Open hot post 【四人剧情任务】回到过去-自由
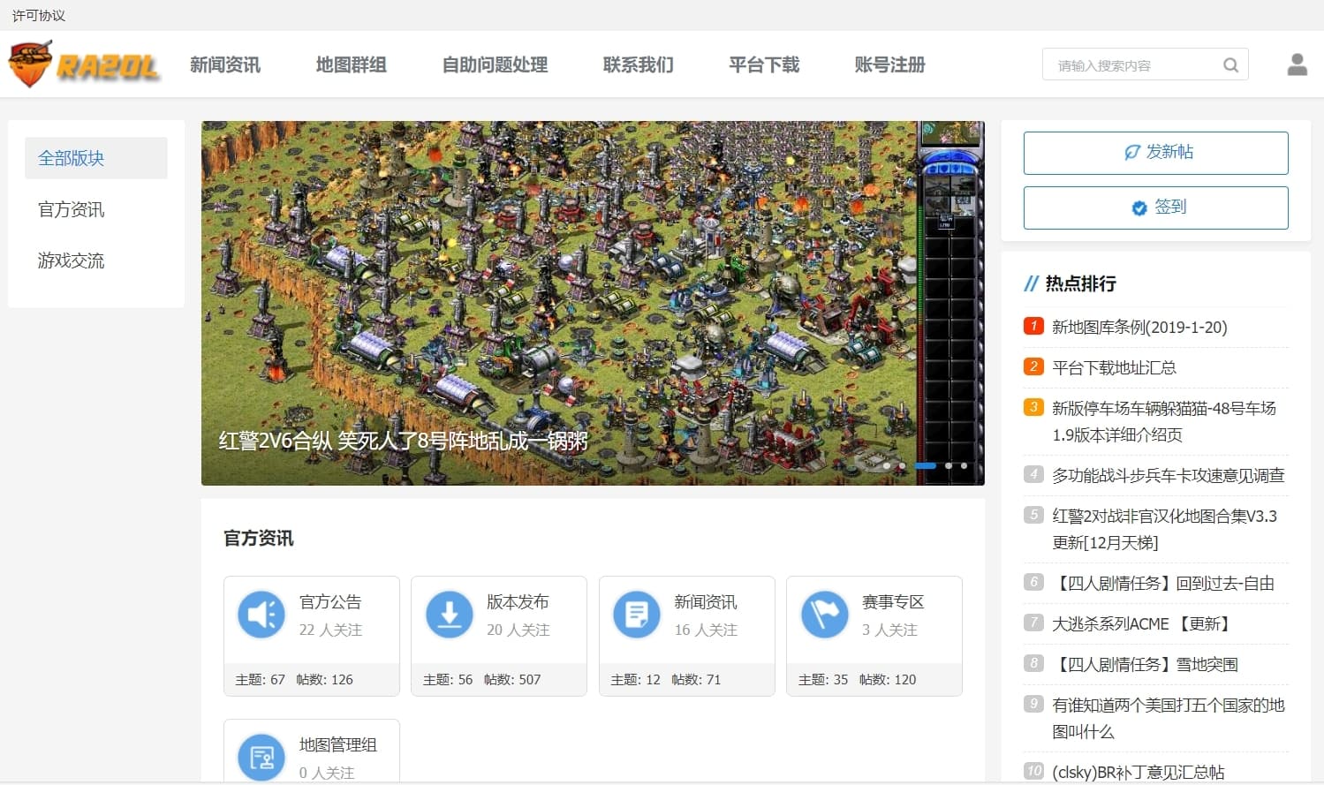The width and height of the screenshot is (1324, 785). (1163, 584)
